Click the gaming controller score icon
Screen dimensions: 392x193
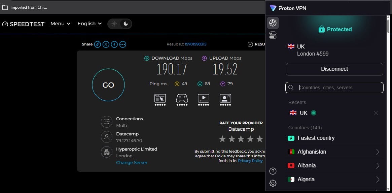(182, 100)
